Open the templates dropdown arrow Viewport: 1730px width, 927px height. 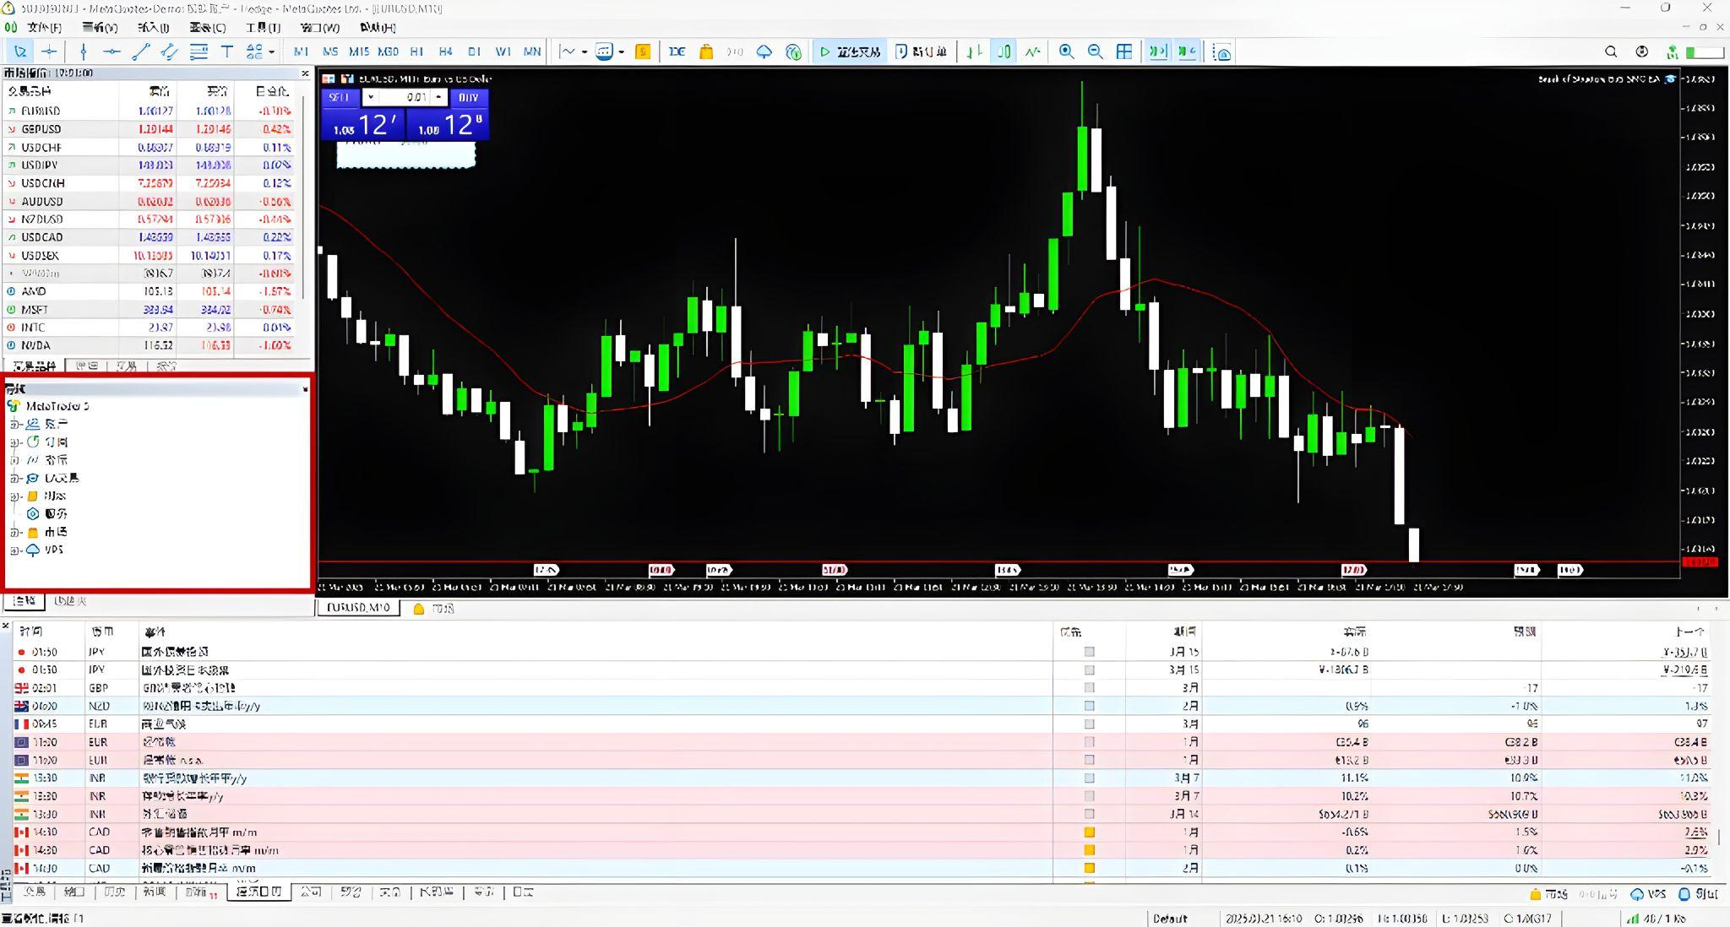621,51
